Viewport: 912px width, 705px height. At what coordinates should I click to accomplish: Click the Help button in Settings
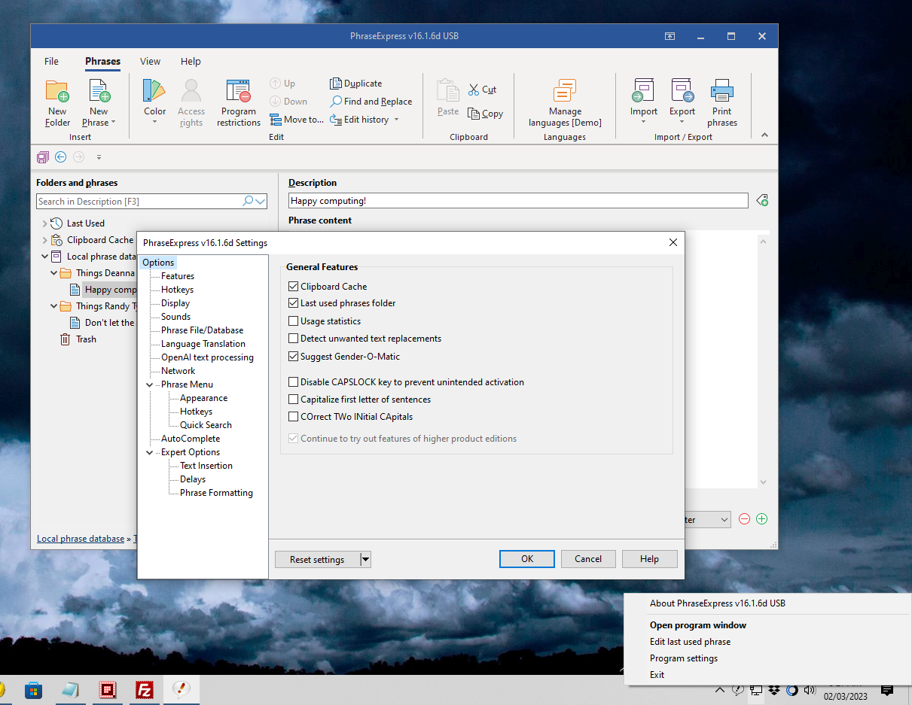(649, 559)
